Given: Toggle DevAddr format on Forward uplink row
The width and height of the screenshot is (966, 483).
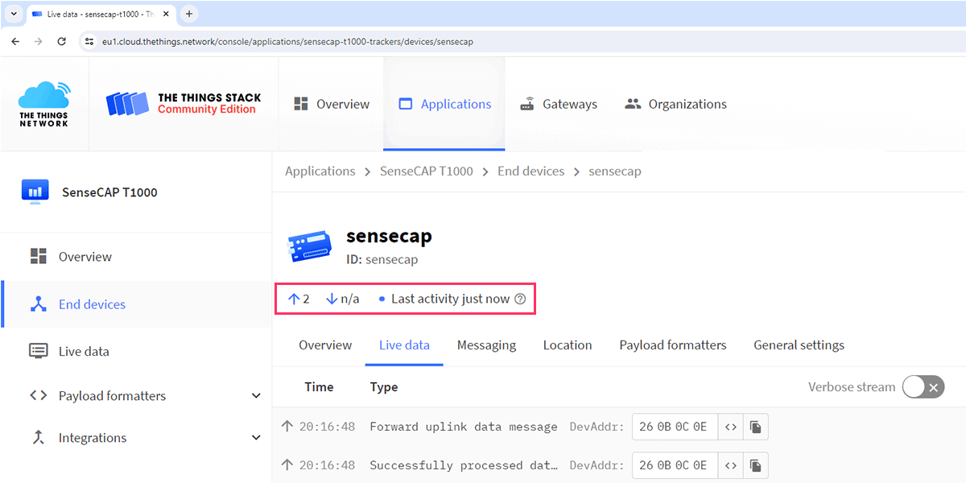Looking at the screenshot, I should (731, 427).
